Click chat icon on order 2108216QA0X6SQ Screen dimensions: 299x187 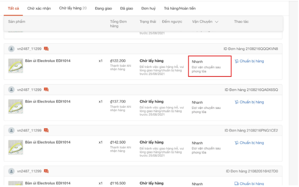pyautogui.click(x=46, y=90)
